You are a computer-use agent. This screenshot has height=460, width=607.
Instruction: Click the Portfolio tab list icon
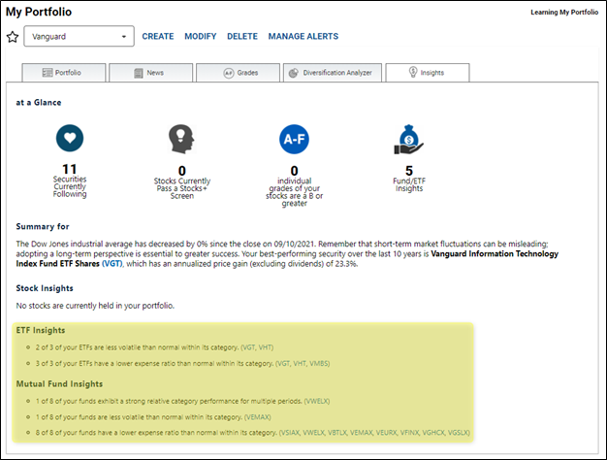pyautogui.click(x=48, y=73)
